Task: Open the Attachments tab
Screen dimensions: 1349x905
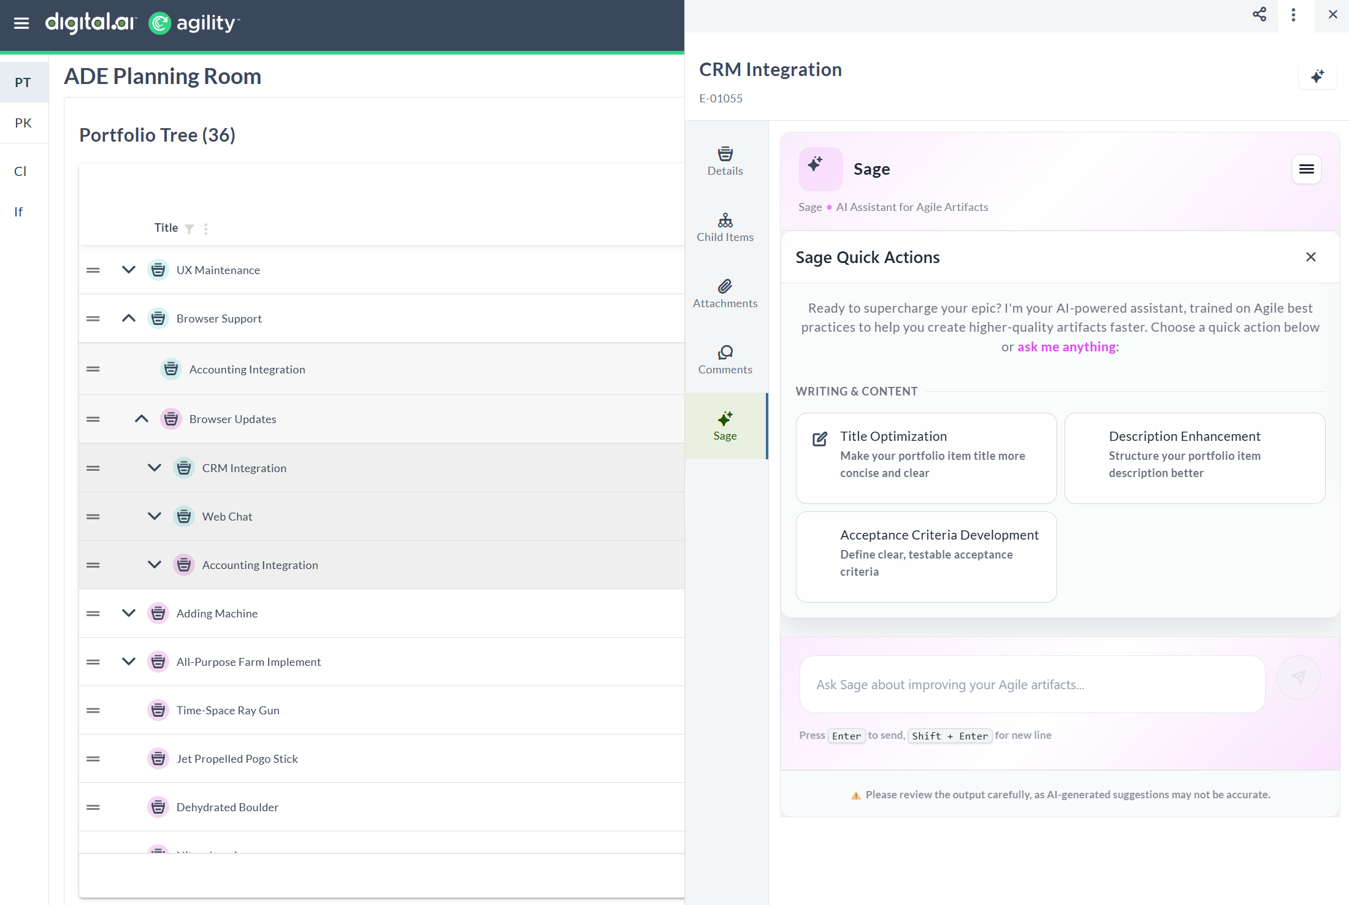Action: coord(725,294)
